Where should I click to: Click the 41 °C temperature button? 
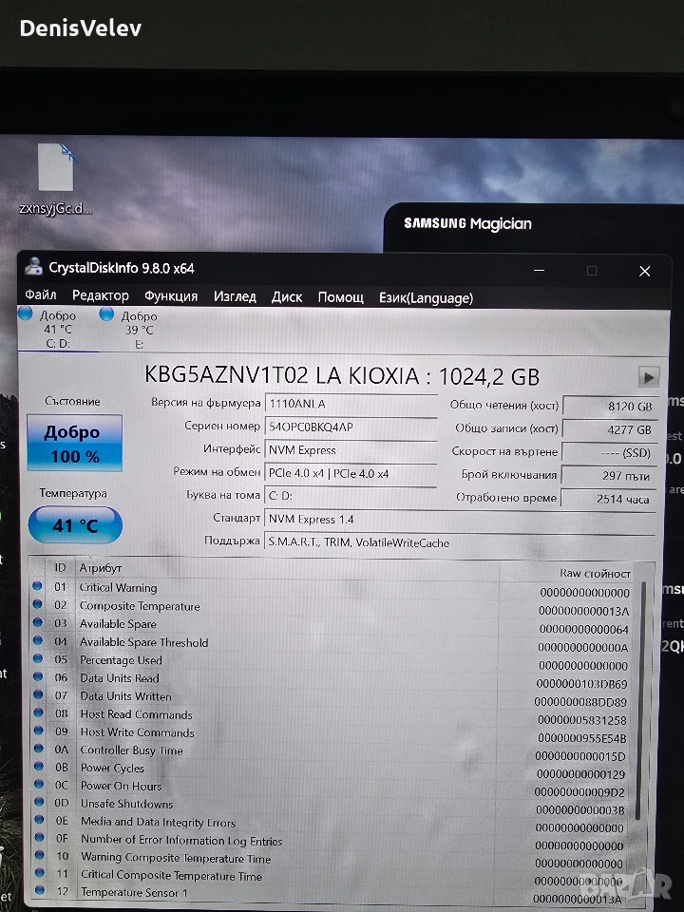tap(75, 524)
